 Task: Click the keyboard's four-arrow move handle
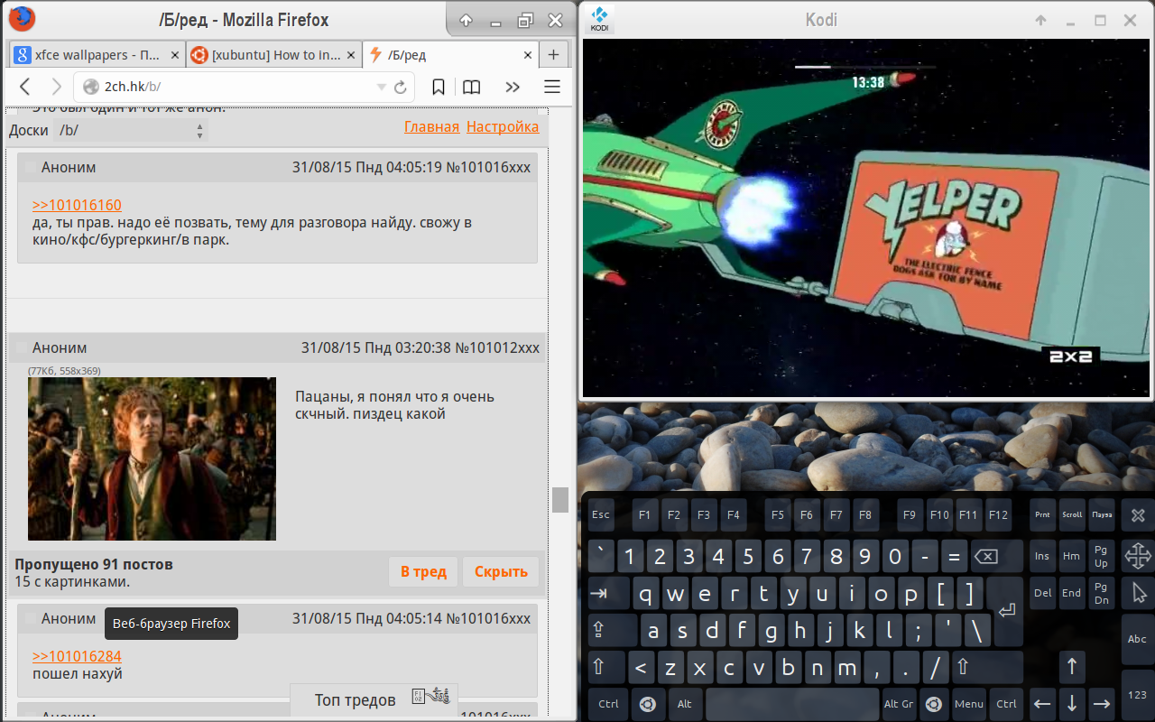pos(1138,555)
